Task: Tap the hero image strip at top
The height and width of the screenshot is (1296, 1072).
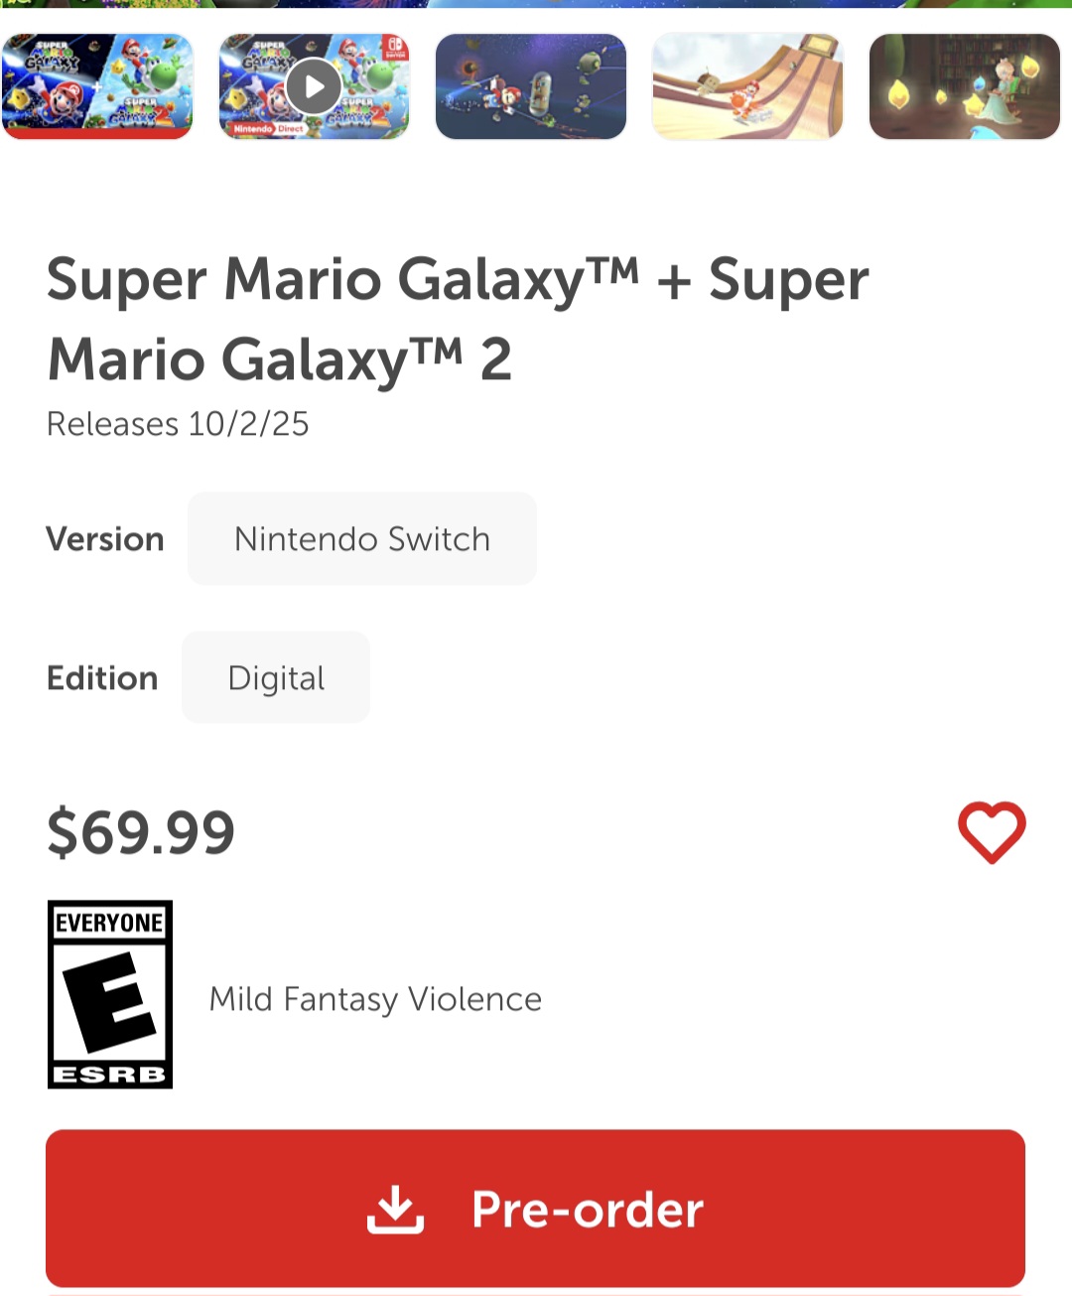Action: tap(536, 3)
